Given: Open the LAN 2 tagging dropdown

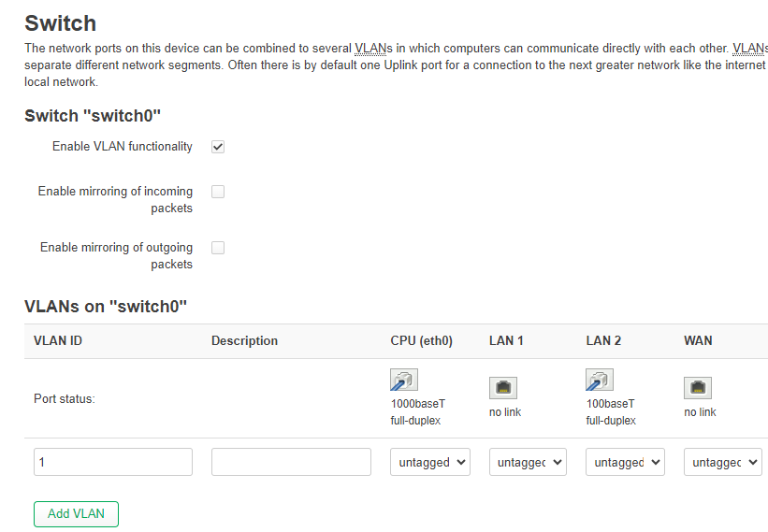Looking at the screenshot, I should pos(625,462).
